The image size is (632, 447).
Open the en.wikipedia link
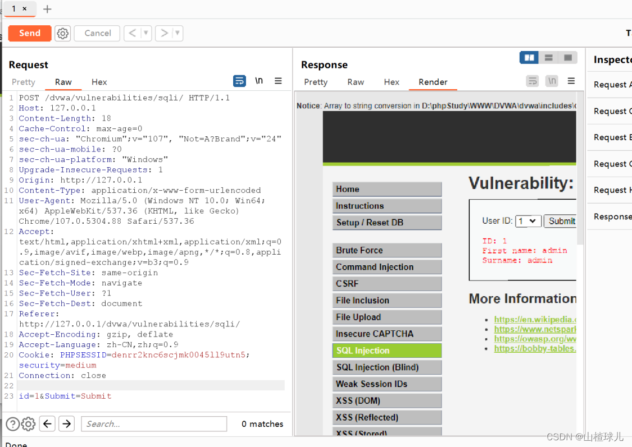point(535,320)
